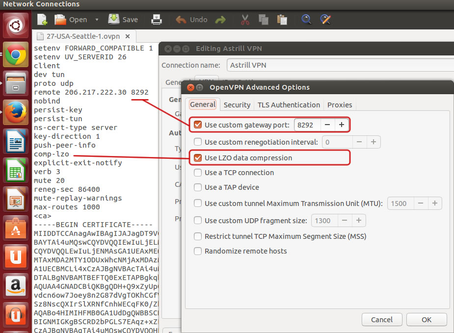454x333 pixels.
Task: Open Find and Replace tool icon
Action: point(325,20)
